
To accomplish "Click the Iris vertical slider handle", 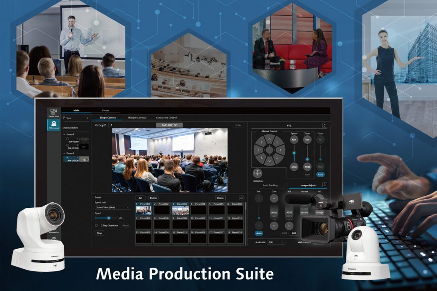I will [x=259, y=218].
